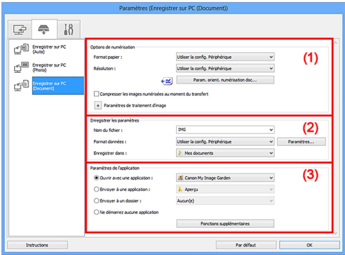
Task: Open the Aperçu application dropdown
Action: click(225, 189)
